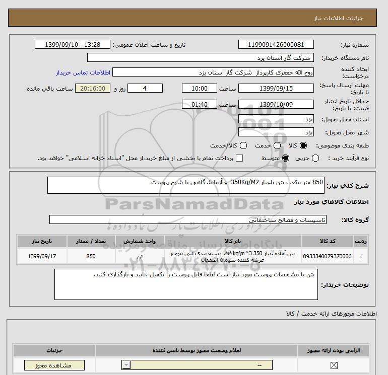
Task: Click the مشاهده مجوز button
Action: tap(54, 365)
